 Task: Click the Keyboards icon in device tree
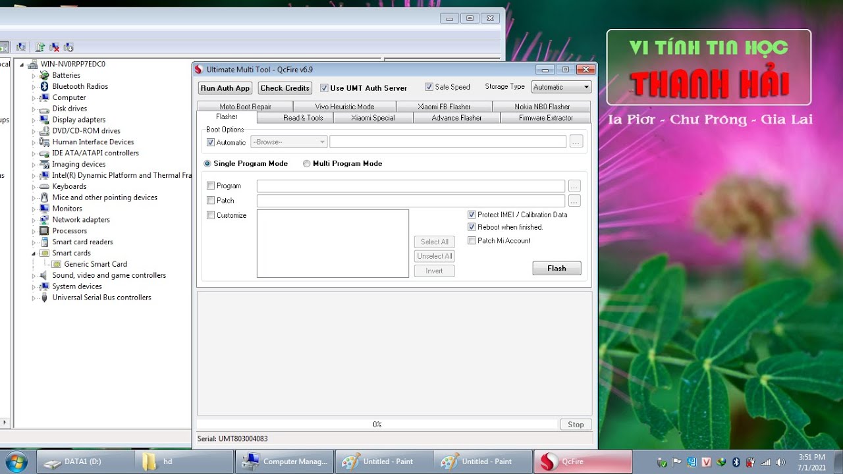(44, 186)
